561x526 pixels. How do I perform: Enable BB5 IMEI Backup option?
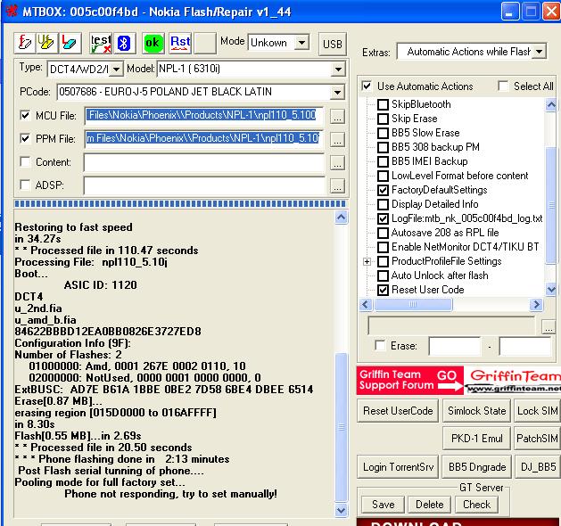pyautogui.click(x=383, y=161)
